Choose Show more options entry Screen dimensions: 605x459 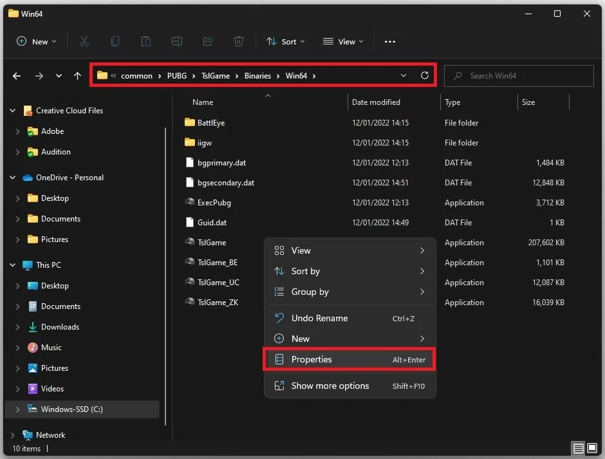point(349,386)
